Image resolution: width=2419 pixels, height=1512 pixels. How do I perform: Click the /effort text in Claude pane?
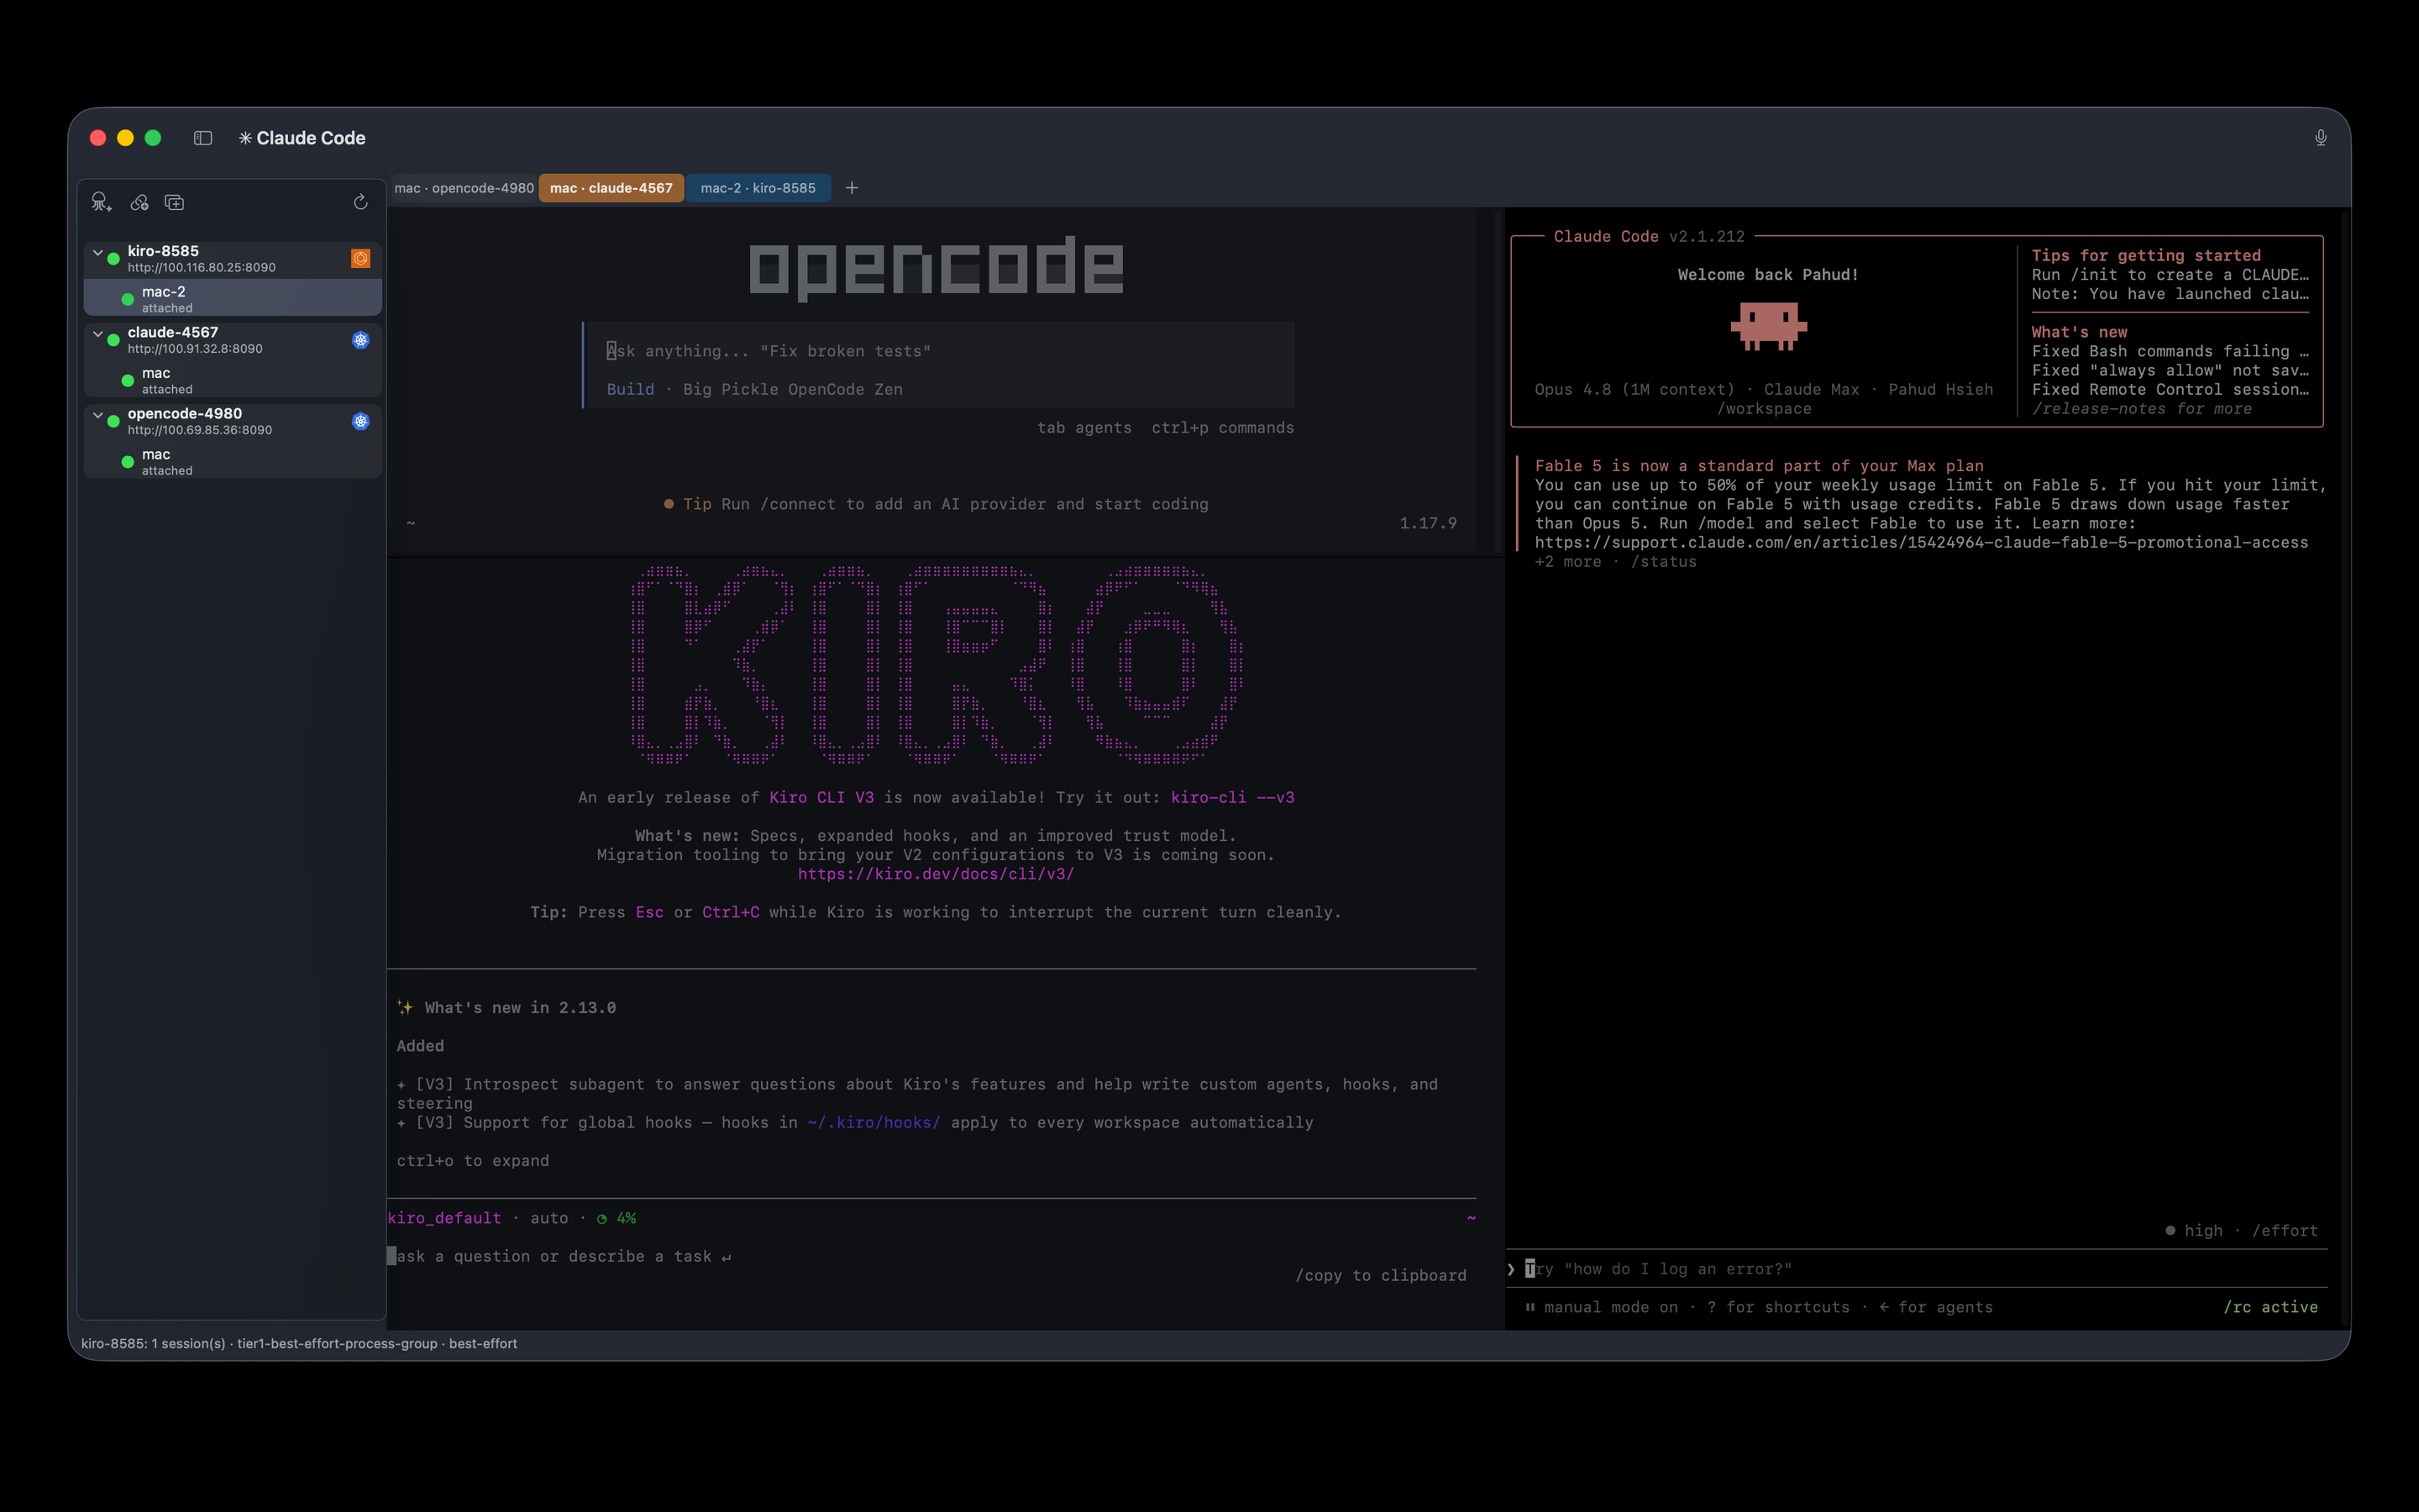pos(2284,1230)
